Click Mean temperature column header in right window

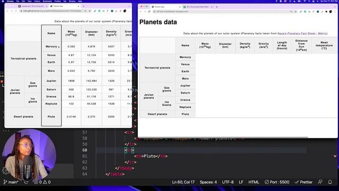point(324,46)
